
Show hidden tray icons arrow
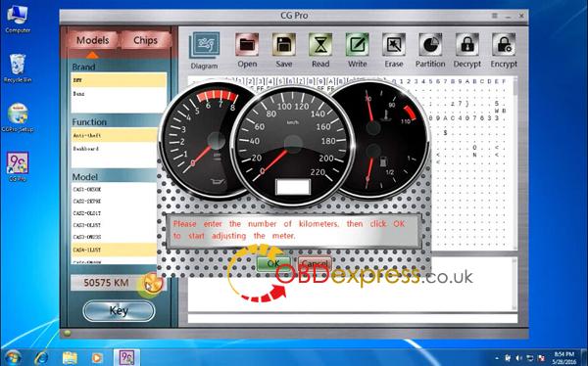tap(497, 358)
